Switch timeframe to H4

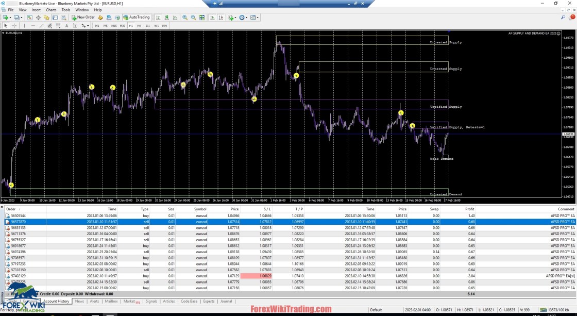pyautogui.click(x=139, y=26)
